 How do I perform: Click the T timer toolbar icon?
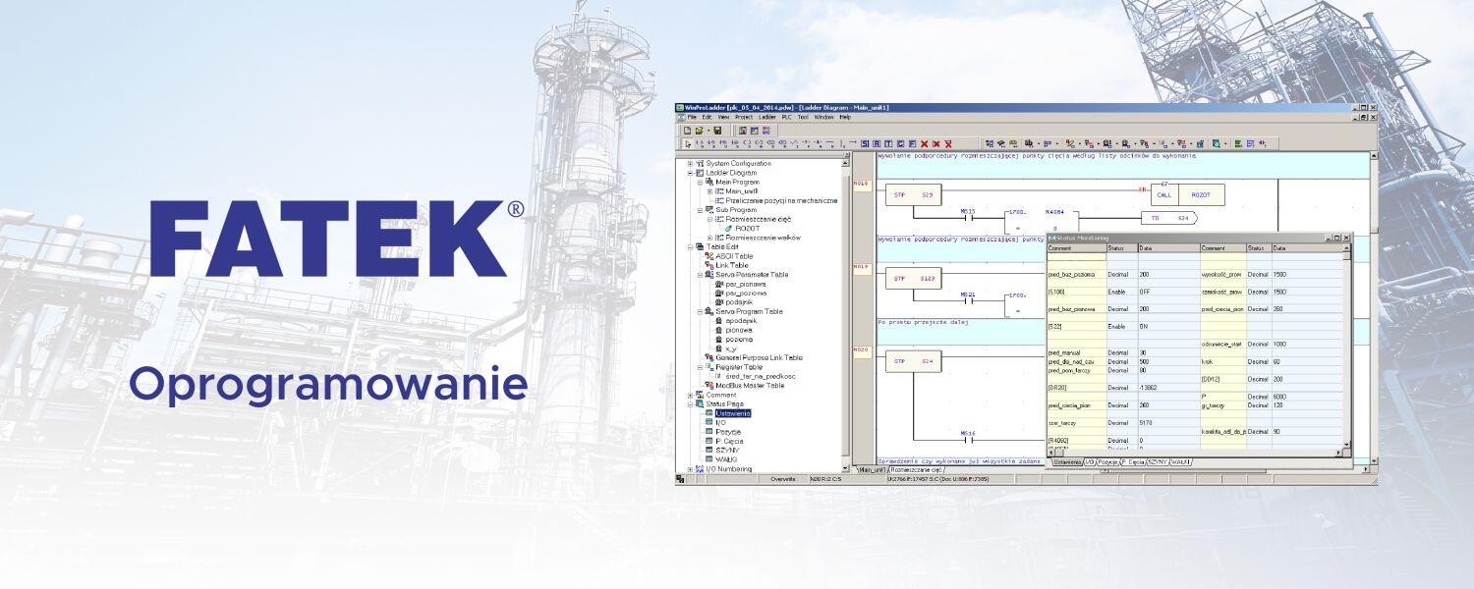click(x=887, y=143)
